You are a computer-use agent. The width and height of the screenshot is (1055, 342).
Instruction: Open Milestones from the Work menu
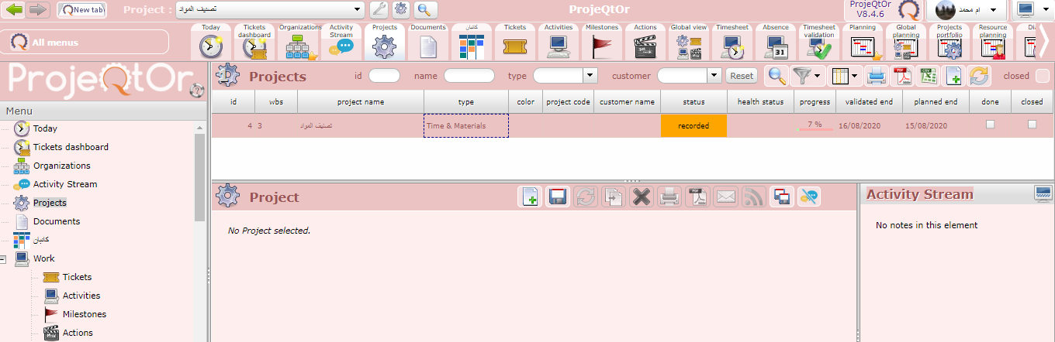pyautogui.click(x=84, y=314)
